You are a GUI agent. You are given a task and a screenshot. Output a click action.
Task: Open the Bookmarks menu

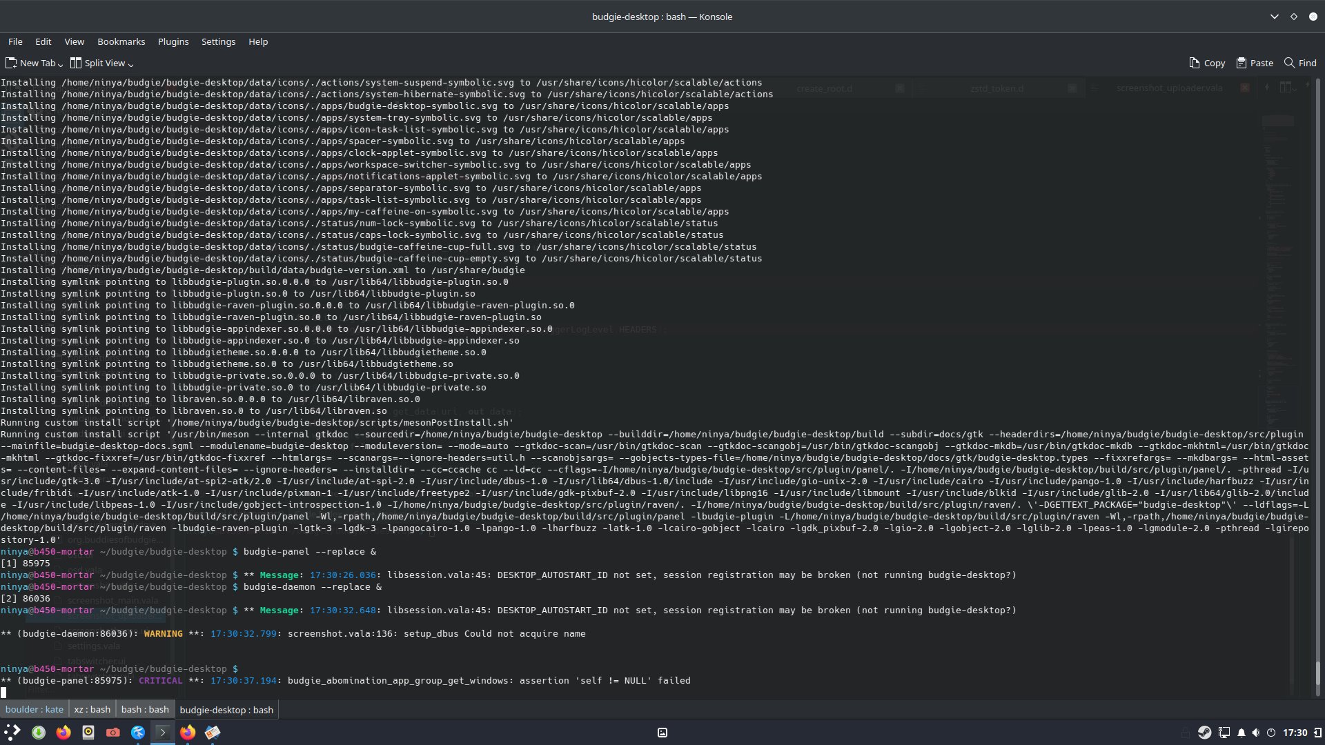coord(121,41)
